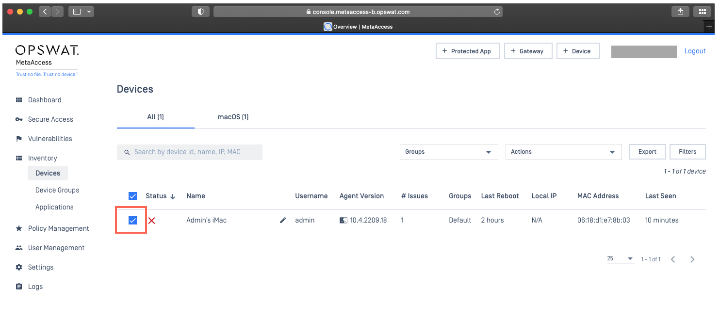Click the device search input field
The height and width of the screenshot is (320, 720).
[190, 152]
